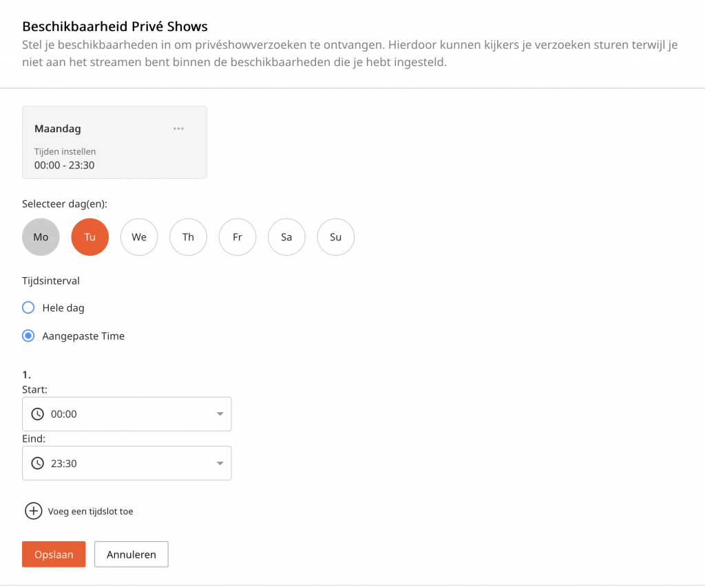Choose the Hele dag radio option

(28, 307)
